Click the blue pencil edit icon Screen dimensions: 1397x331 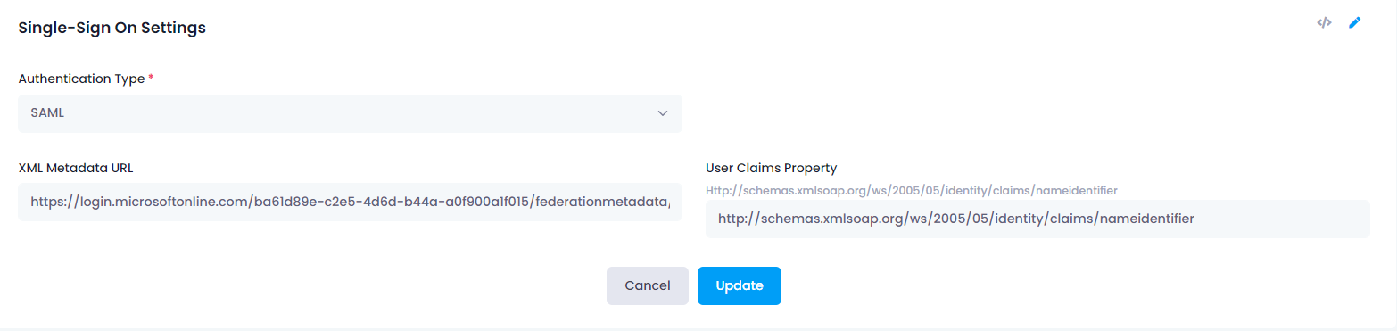click(x=1354, y=23)
